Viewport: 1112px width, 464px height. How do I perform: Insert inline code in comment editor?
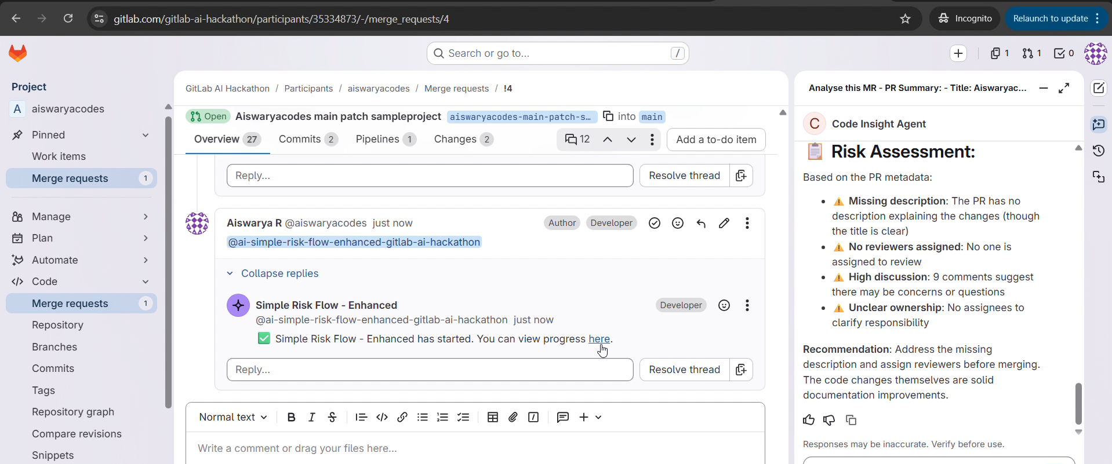click(x=382, y=417)
